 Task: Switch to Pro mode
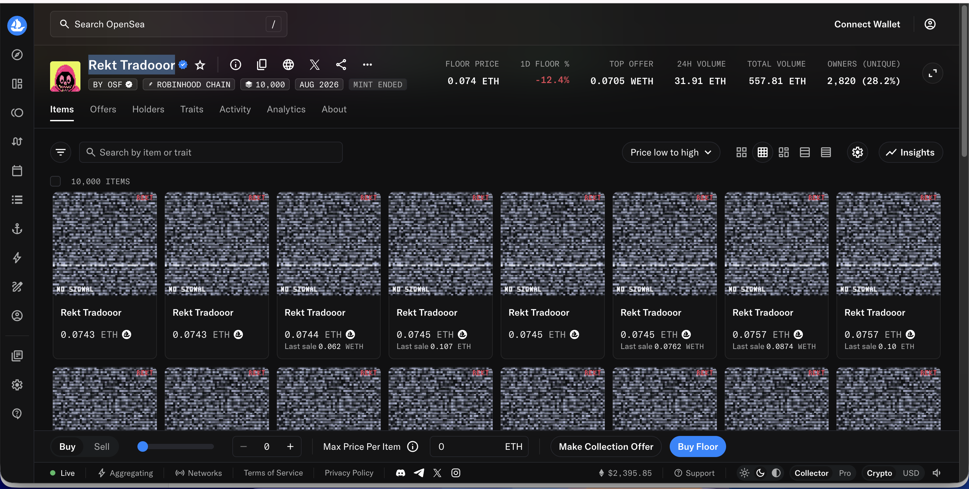[x=844, y=473]
